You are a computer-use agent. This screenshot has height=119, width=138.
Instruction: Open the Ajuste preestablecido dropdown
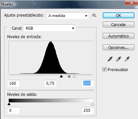pyautogui.click(x=68, y=16)
